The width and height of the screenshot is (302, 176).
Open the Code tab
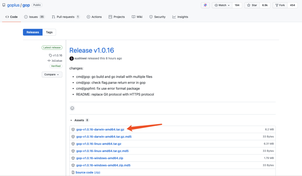pyautogui.click(x=11, y=17)
